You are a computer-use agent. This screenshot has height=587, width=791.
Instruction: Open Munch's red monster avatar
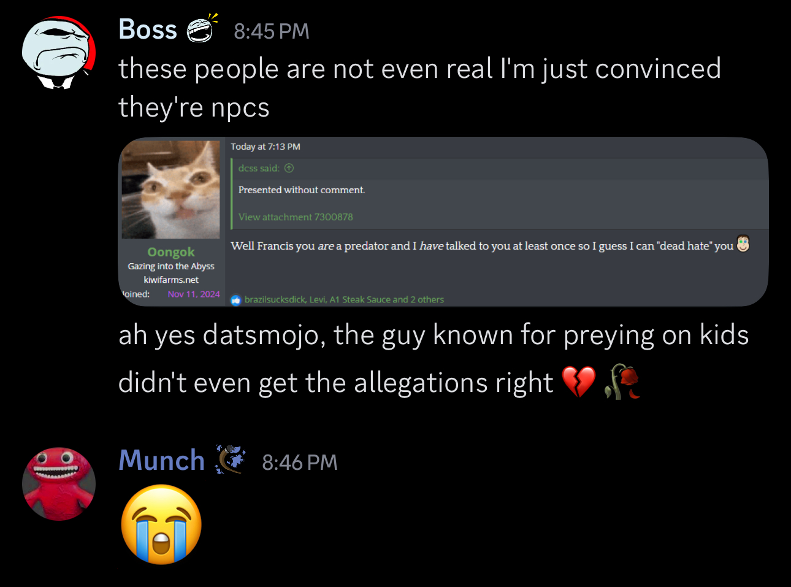tap(59, 484)
